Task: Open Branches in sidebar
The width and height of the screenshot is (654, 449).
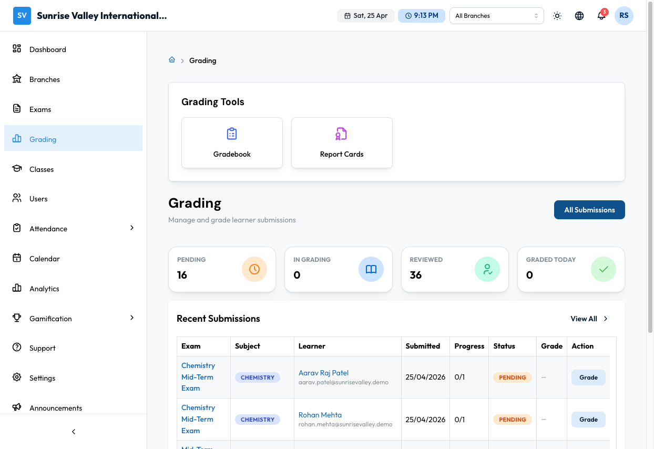Action: pos(73,79)
